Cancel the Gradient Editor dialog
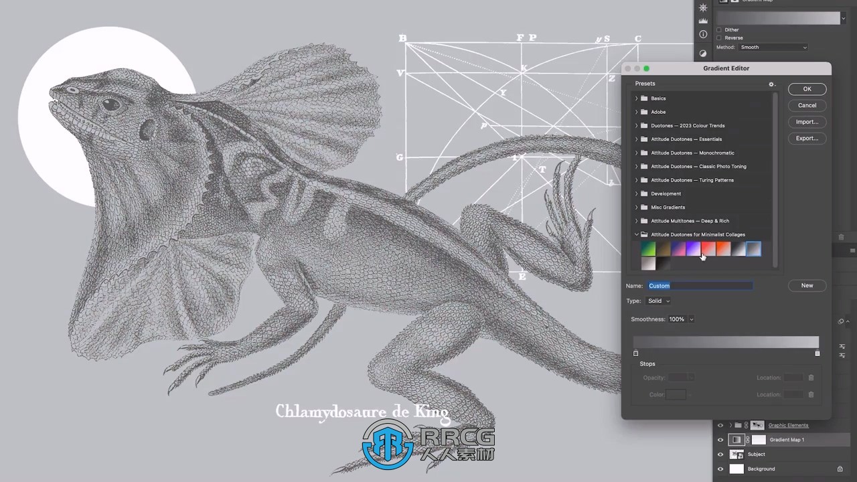 807,105
